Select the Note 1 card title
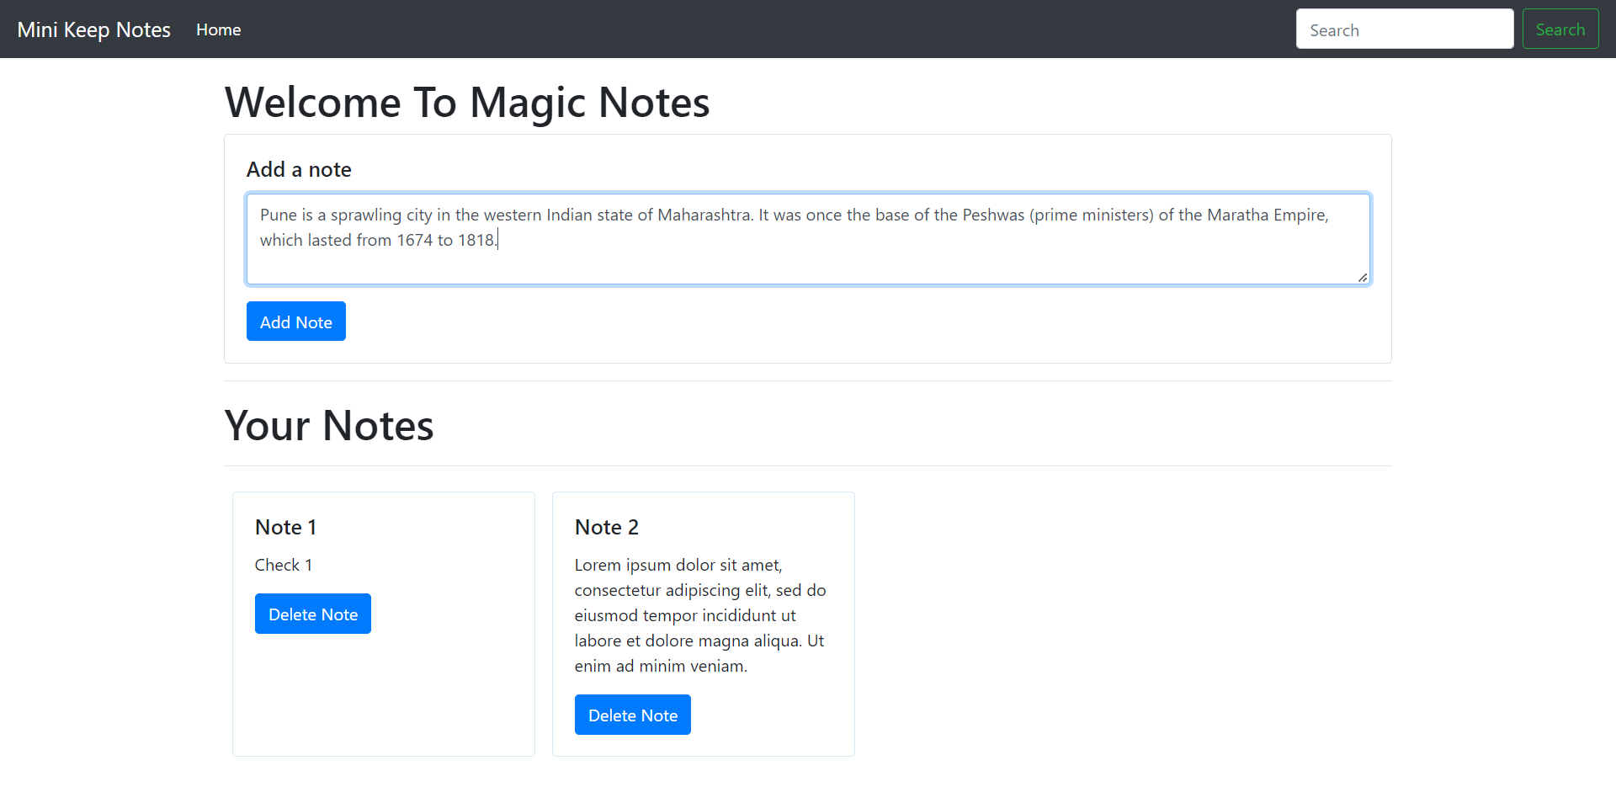Viewport: 1616px width, 787px height. (x=285, y=527)
